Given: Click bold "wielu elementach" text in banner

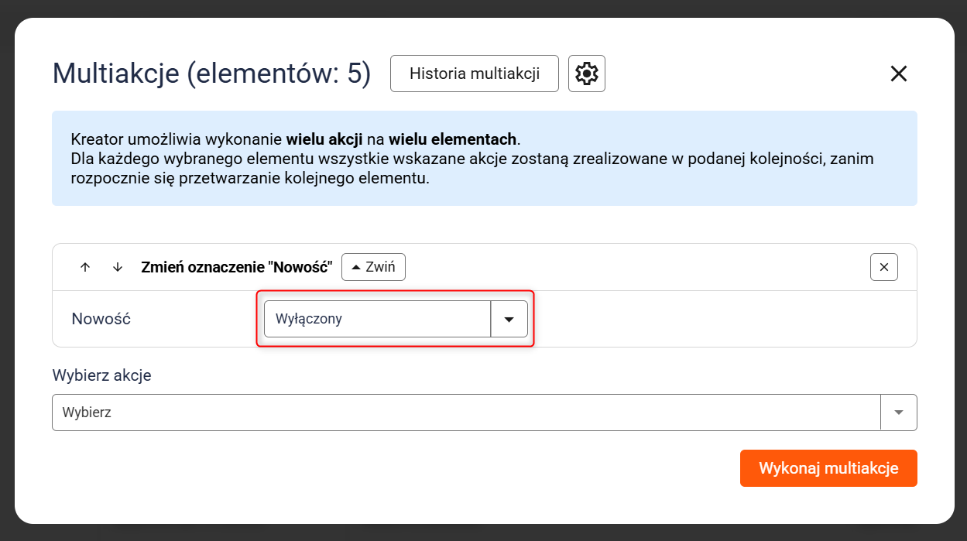Looking at the screenshot, I should (x=452, y=140).
